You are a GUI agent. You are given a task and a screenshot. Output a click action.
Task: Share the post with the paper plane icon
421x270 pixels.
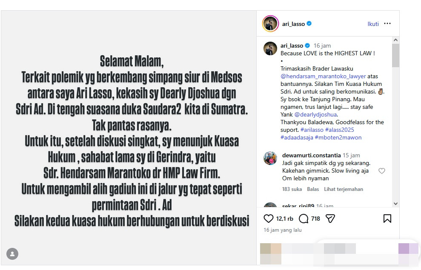(330, 219)
